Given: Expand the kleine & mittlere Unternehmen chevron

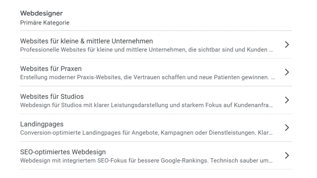Looking at the screenshot, I should (x=287, y=44).
